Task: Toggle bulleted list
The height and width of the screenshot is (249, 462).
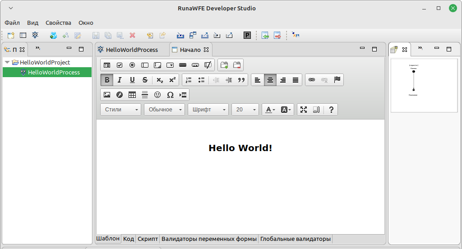Action: coord(201,80)
